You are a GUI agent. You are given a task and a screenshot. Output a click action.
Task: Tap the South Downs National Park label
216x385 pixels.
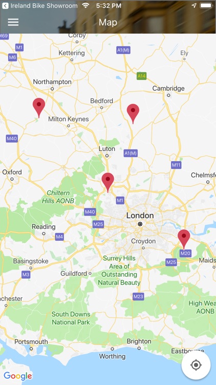71,318
